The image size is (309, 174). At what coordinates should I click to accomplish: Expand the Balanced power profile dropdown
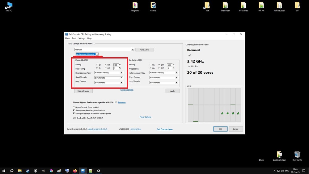click(104, 50)
